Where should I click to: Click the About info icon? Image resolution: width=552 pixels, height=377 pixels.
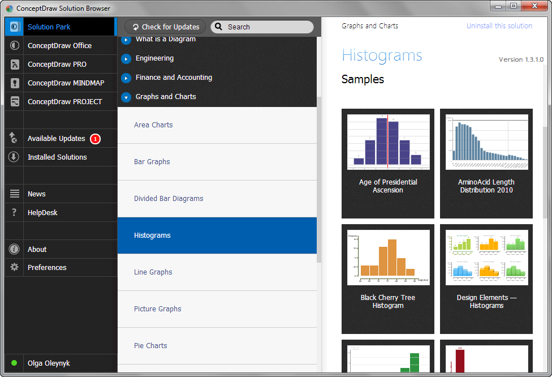point(14,249)
